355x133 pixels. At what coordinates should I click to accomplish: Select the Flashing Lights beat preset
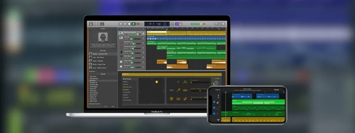click(127, 87)
